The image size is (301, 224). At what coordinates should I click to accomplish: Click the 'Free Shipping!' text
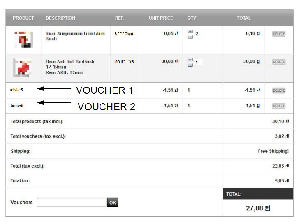(x=273, y=151)
